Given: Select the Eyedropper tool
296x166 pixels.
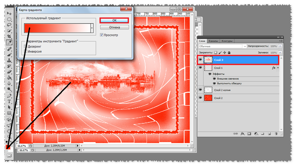Looking at the screenshot, I should 9,42.
